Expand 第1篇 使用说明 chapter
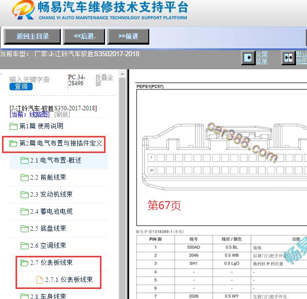307x299 pixels. (x=41, y=126)
